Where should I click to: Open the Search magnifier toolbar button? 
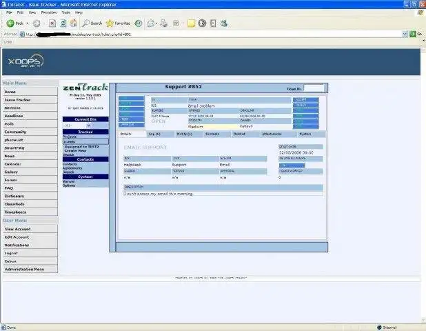pos(92,23)
